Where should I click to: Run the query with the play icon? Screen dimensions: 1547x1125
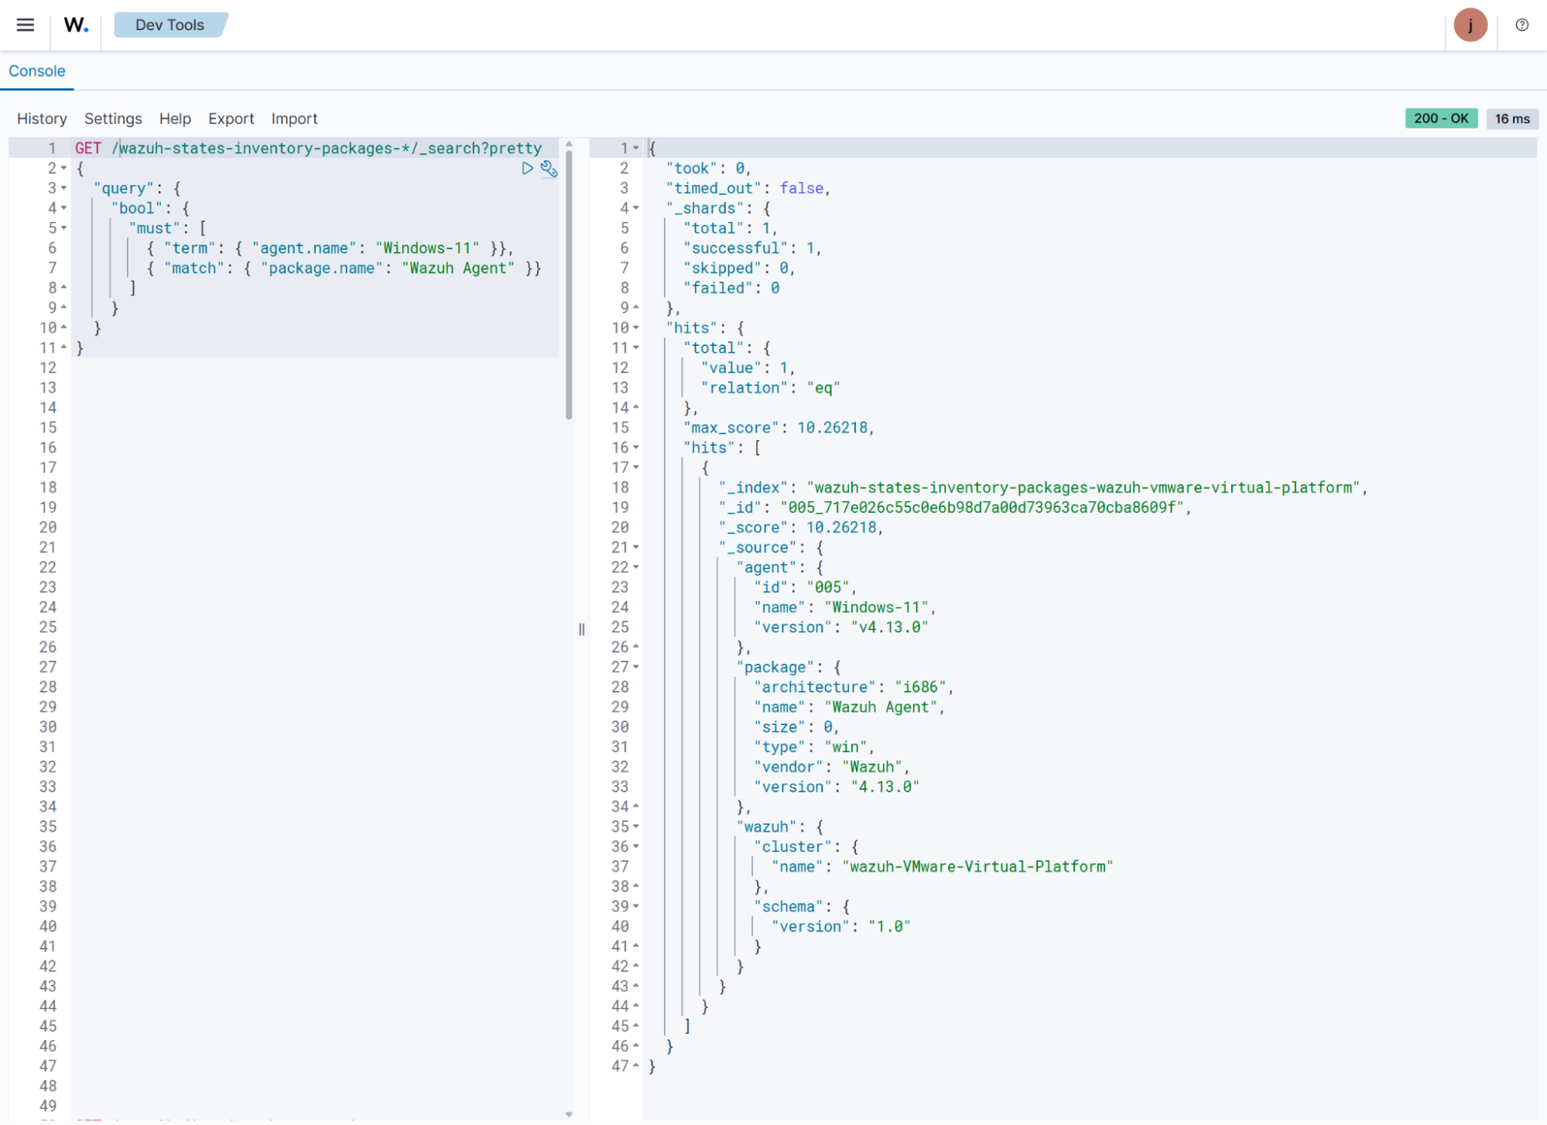(x=527, y=168)
